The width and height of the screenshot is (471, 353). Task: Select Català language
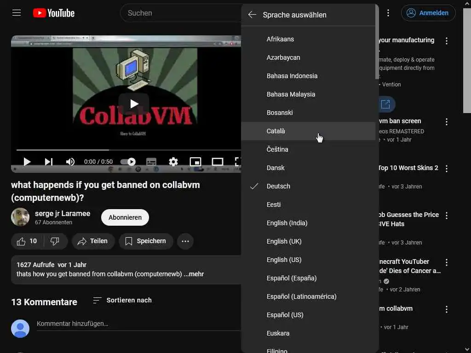pos(308,131)
